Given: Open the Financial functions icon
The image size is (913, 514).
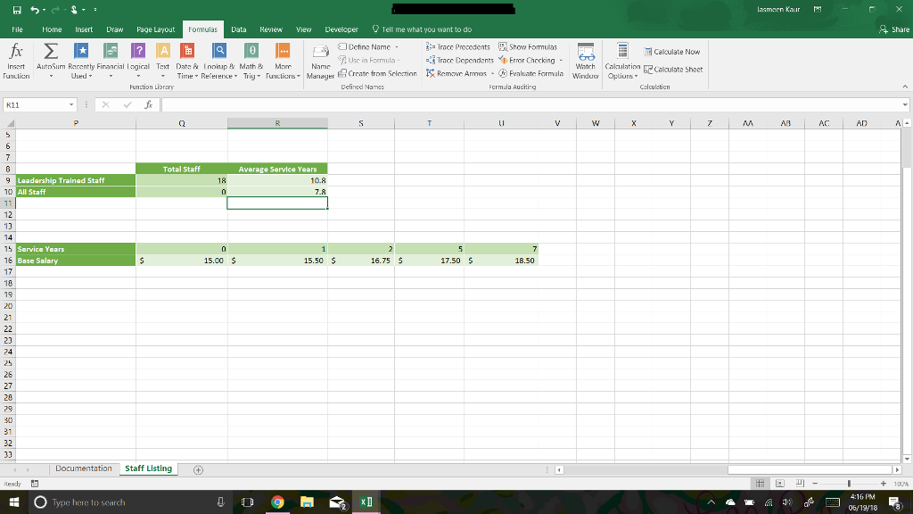Looking at the screenshot, I should coord(110,51).
